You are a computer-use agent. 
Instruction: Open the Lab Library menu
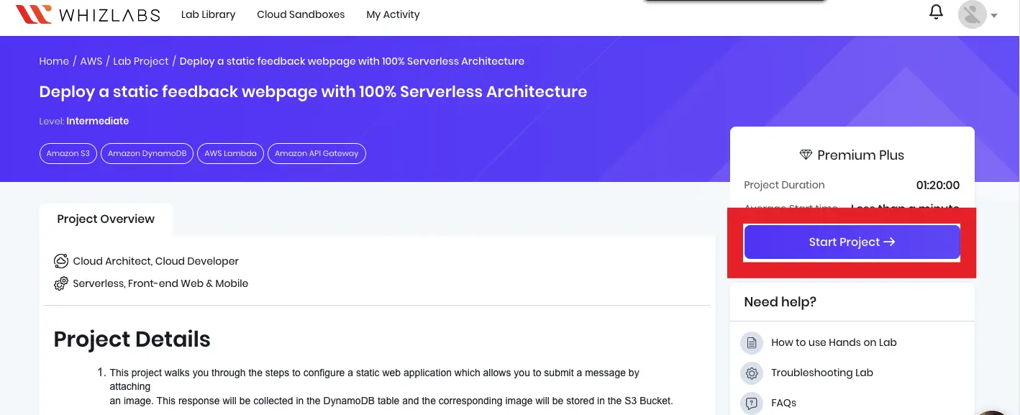(x=208, y=14)
